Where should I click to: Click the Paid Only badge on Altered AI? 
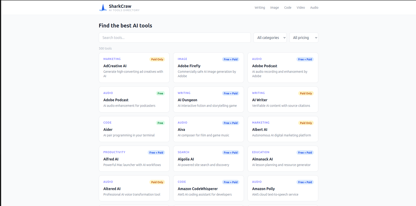157,182
